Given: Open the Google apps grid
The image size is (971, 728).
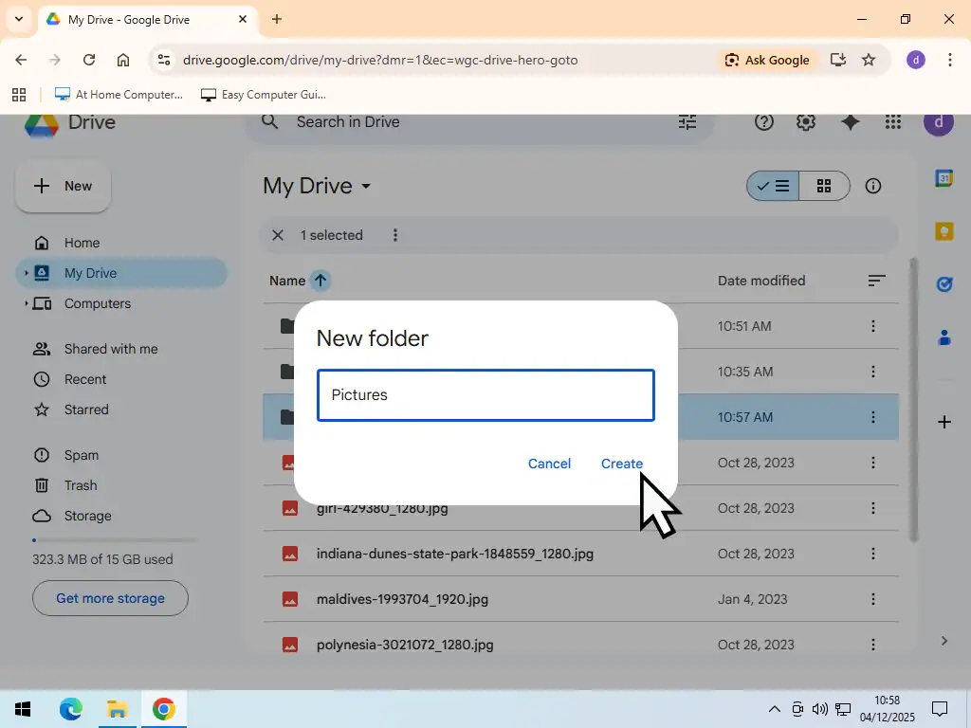Looking at the screenshot, I should [x=892, y=122].
